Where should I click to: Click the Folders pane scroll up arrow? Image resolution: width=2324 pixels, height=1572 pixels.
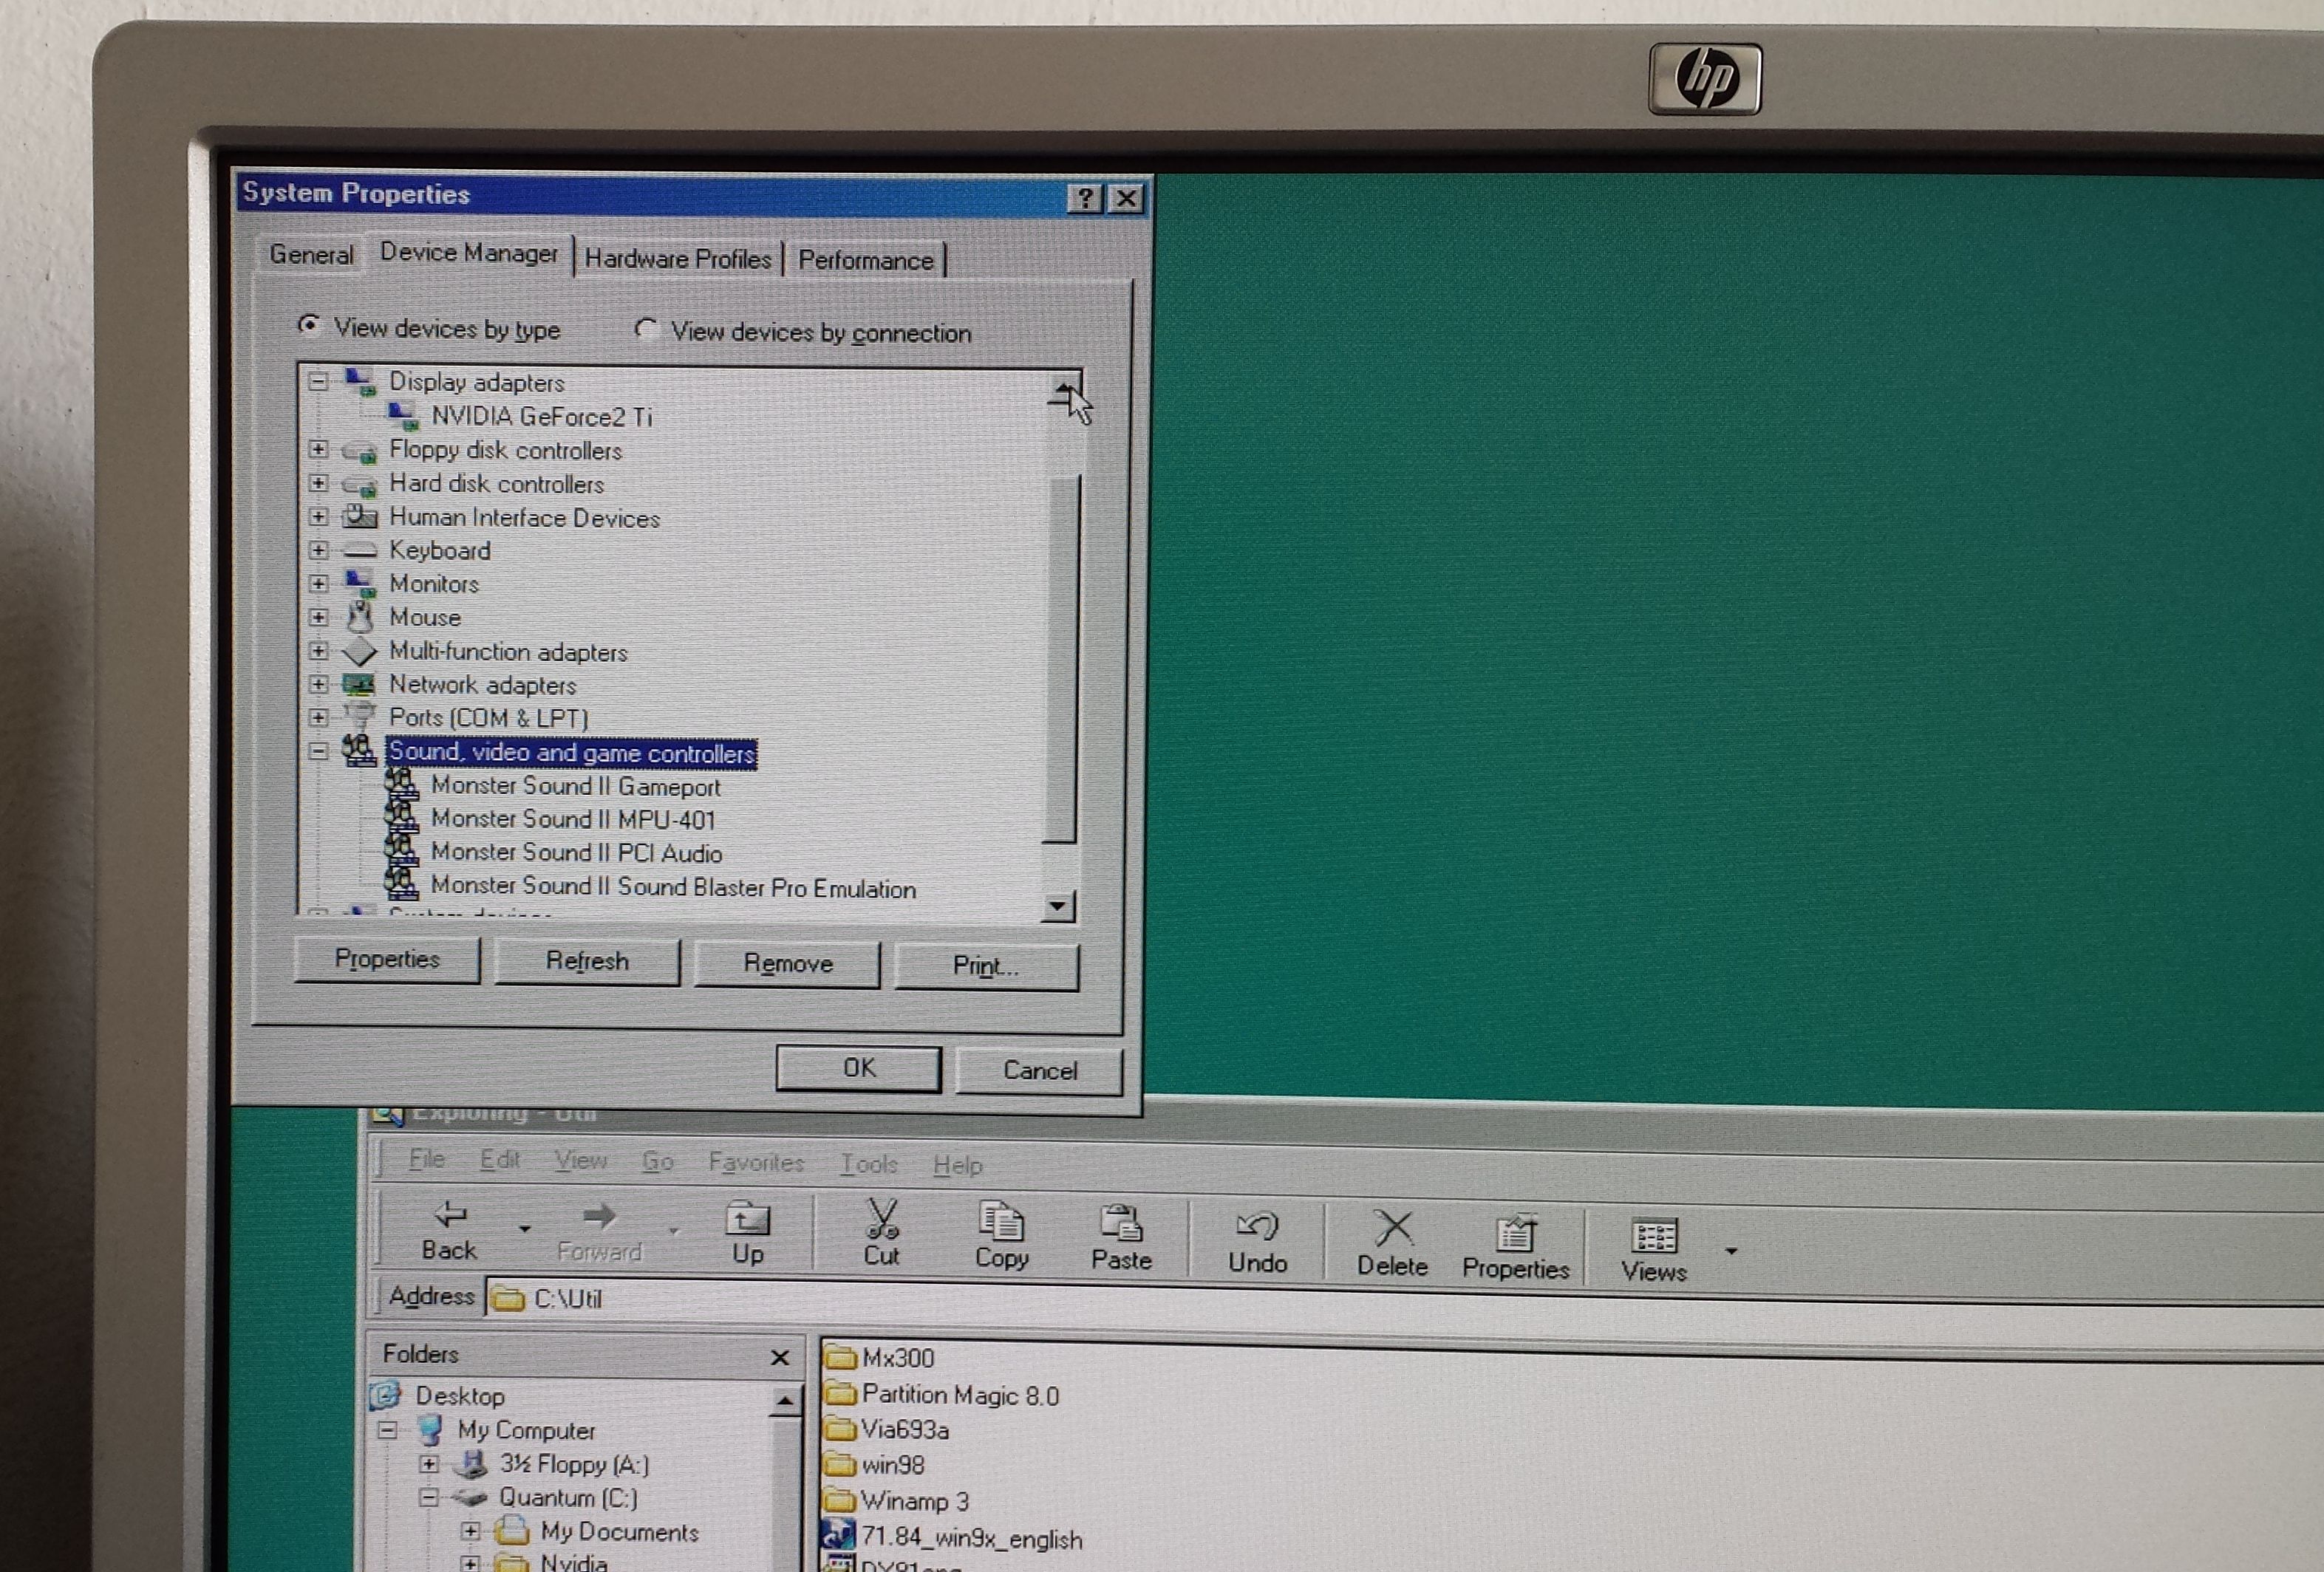pyautogui.click(x=785, y=1401)
